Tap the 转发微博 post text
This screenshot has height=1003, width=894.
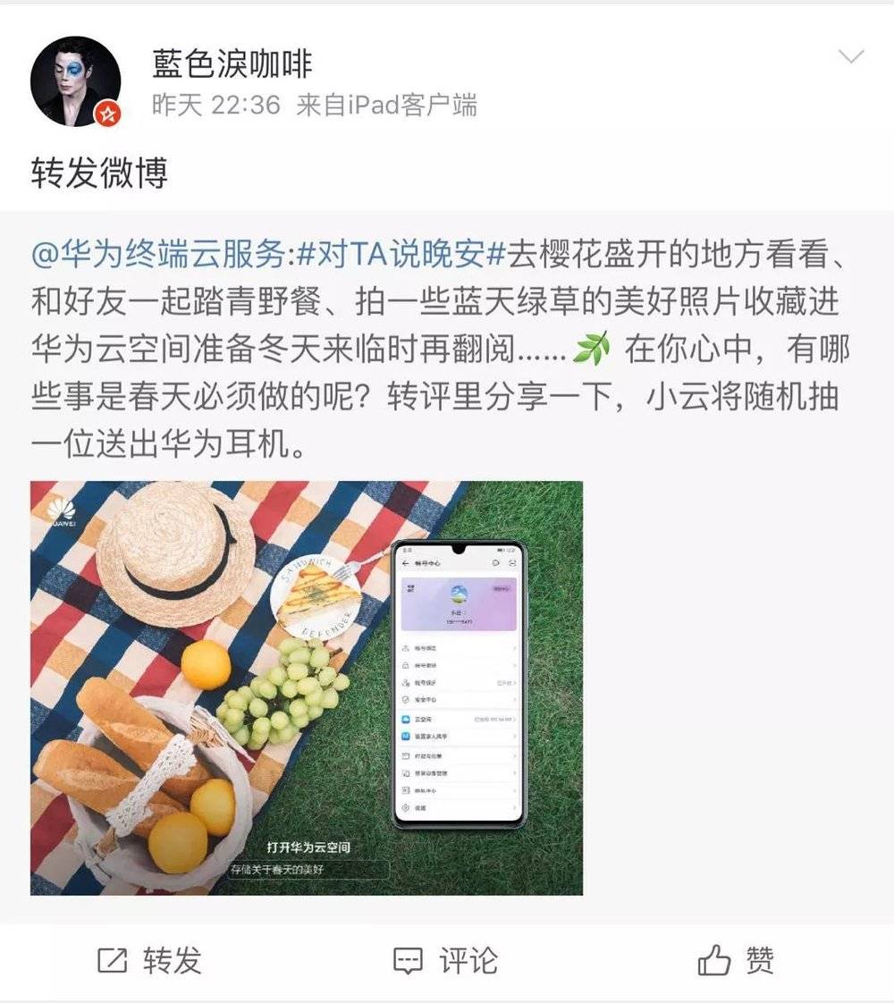tap(100, 173)
